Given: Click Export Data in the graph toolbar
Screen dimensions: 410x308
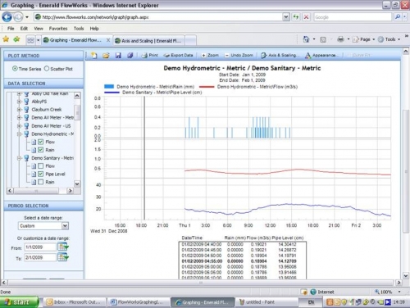Looking at the screenshot, I should coord(178,55).
